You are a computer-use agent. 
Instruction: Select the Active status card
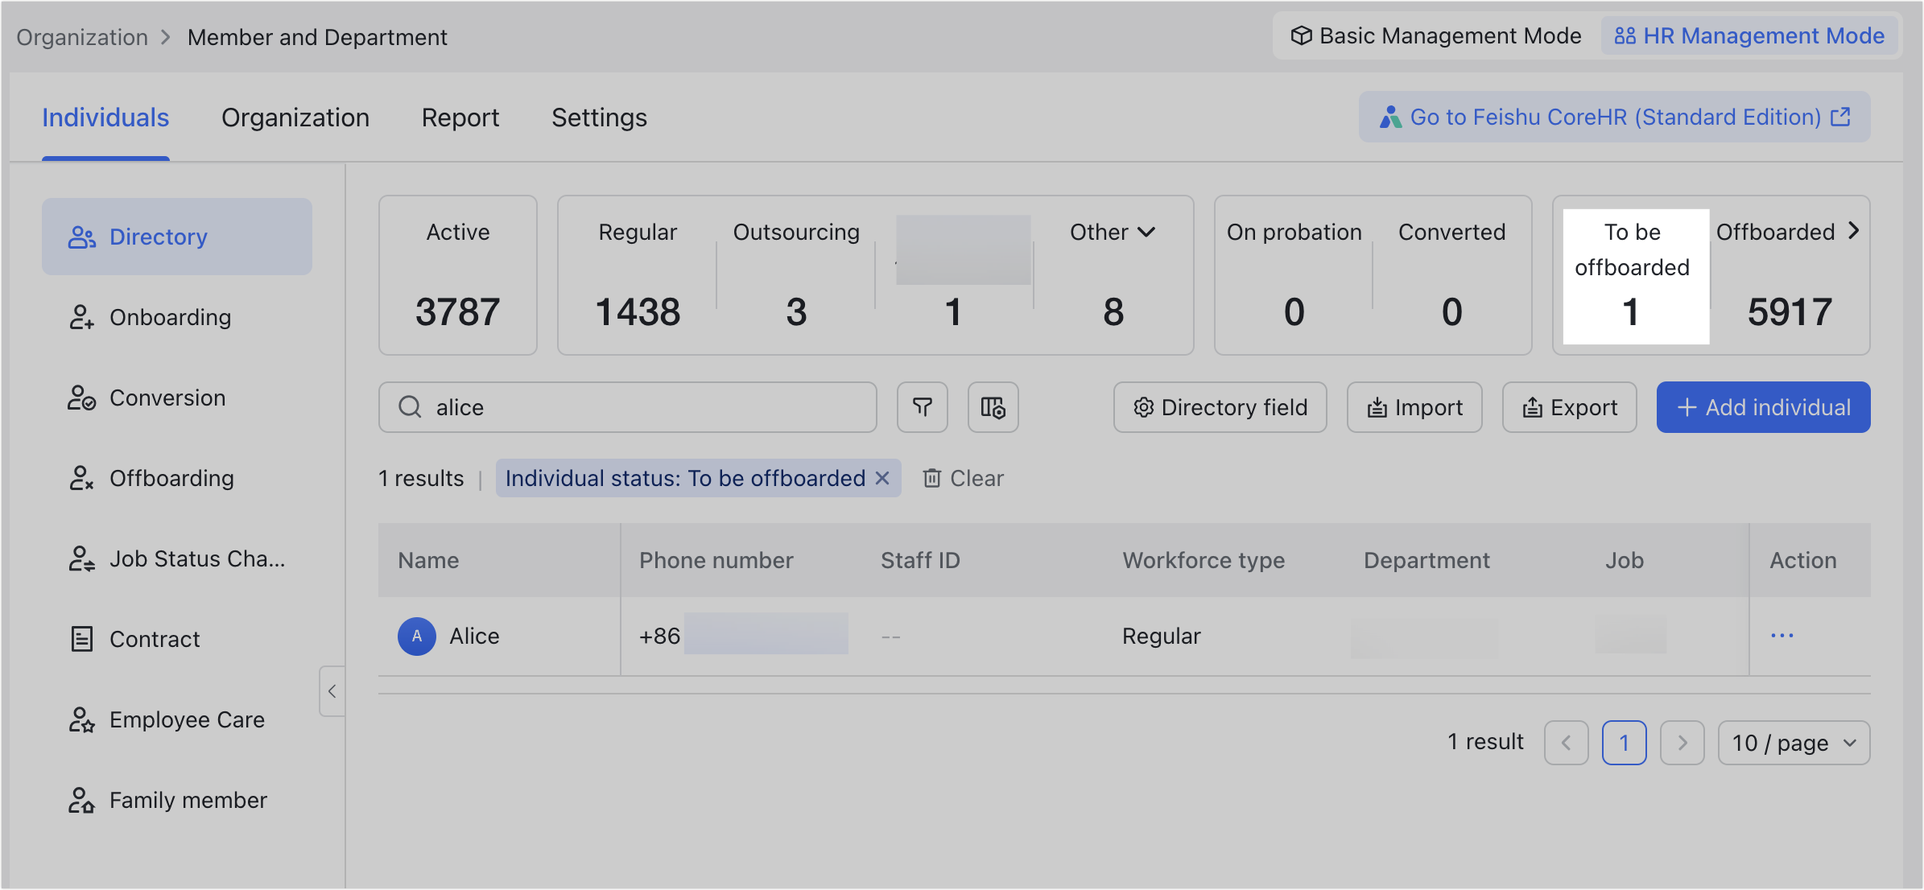pyautogui.click(x=457, y=275)
